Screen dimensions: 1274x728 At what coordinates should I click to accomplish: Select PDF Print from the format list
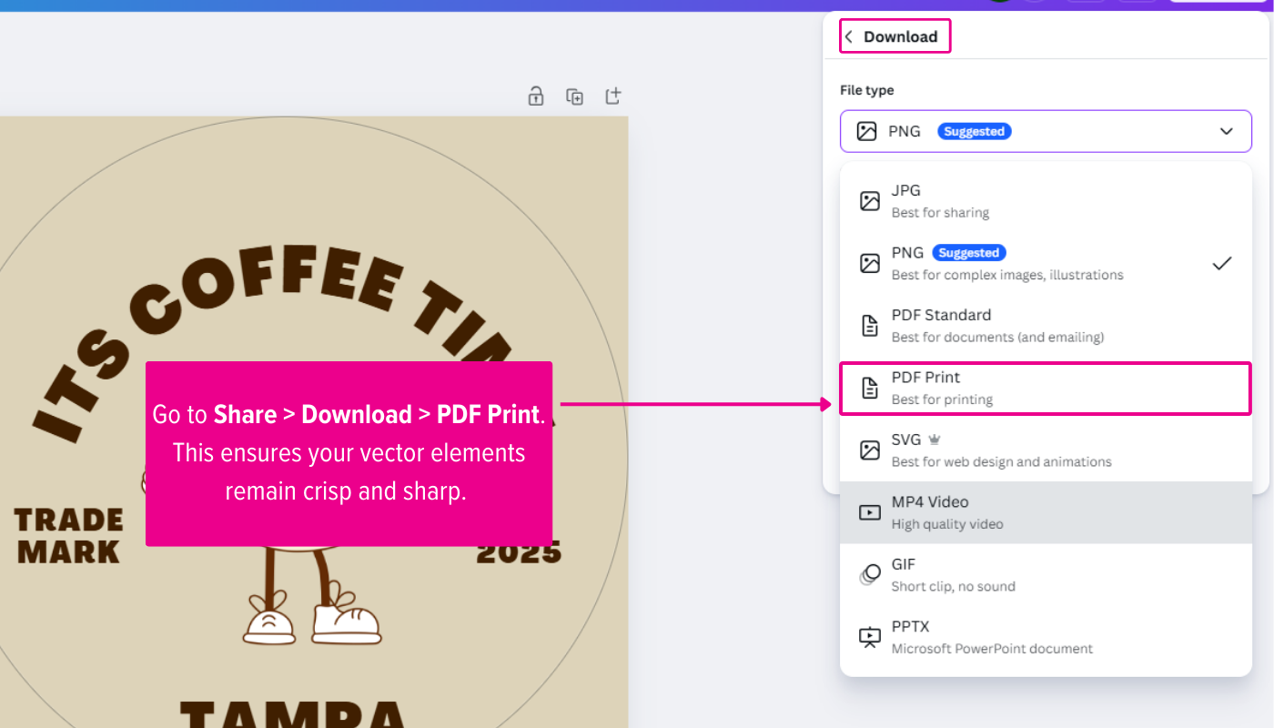click(1001, 388)
